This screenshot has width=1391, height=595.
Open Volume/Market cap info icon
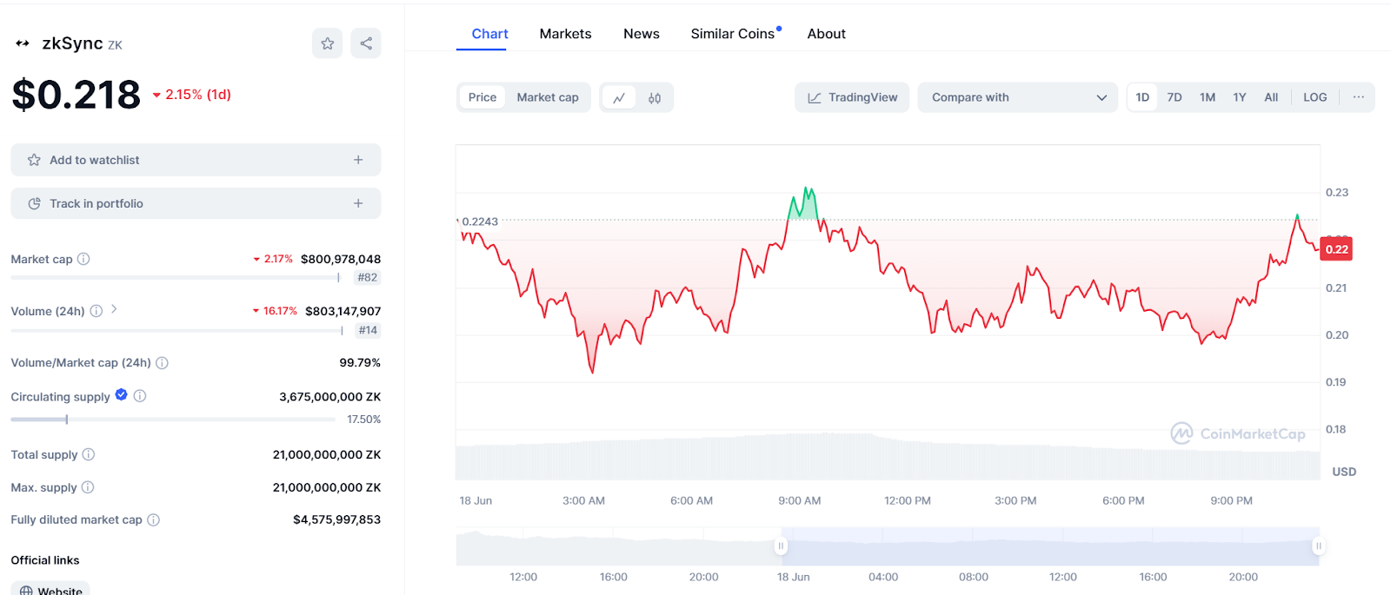coord(162,363)
